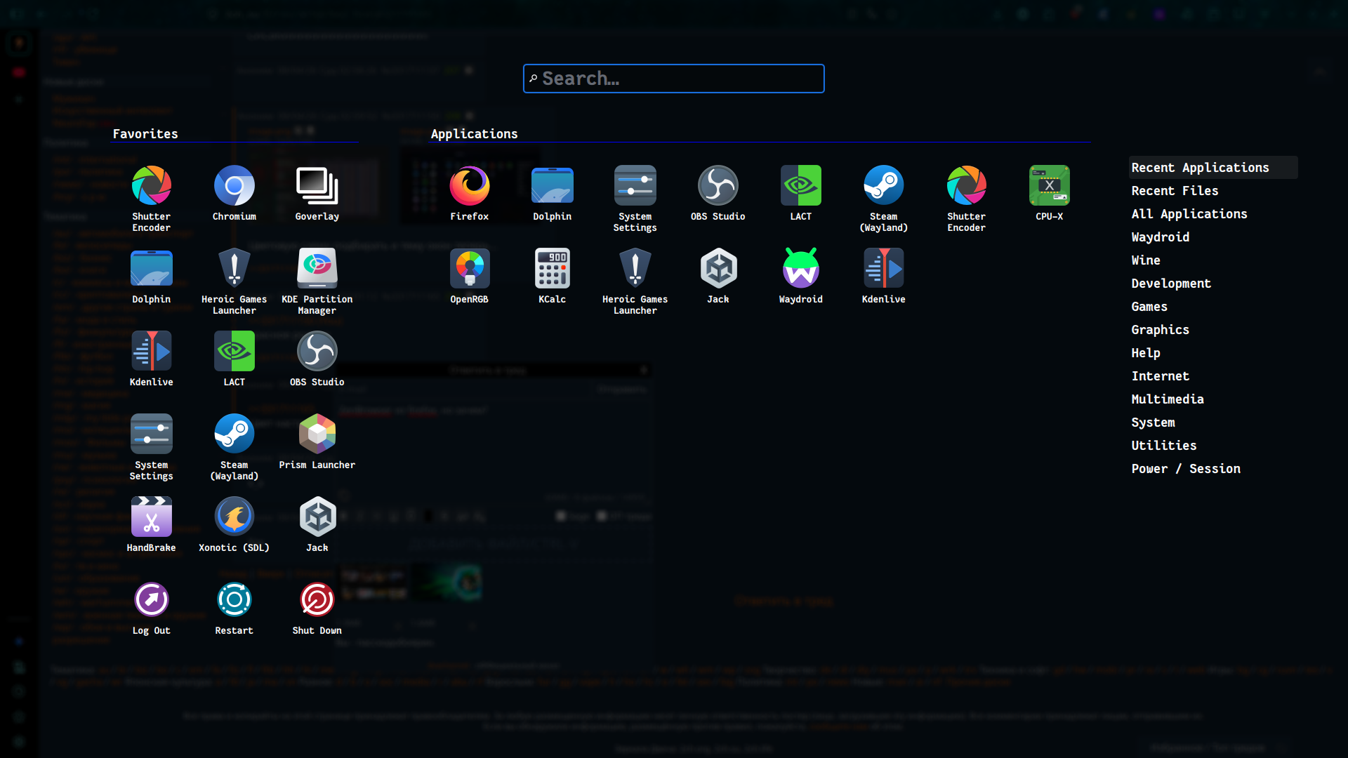This screenshot has width=1348, height=758.
Task: Select Power / Session category
Action: coord(1185,469)
